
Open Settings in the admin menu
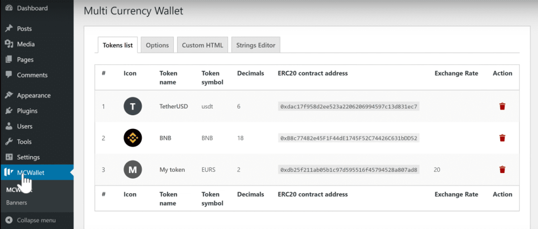click(28, 157)
